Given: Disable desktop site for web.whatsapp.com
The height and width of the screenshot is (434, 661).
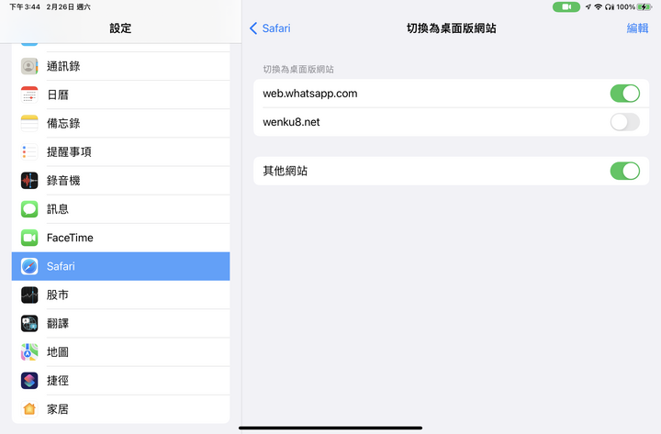Looking at the screenshot, I should (625, 94).
